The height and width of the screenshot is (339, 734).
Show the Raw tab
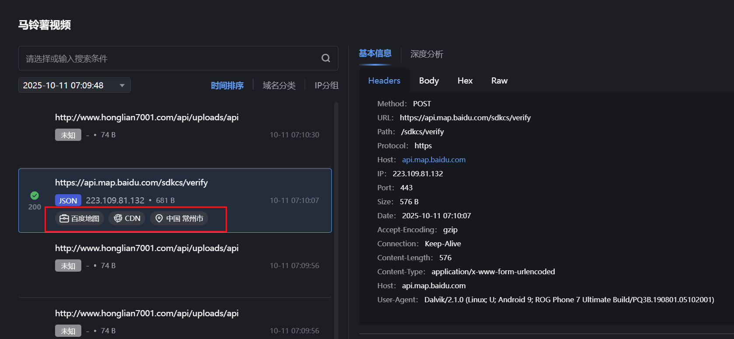499,80
